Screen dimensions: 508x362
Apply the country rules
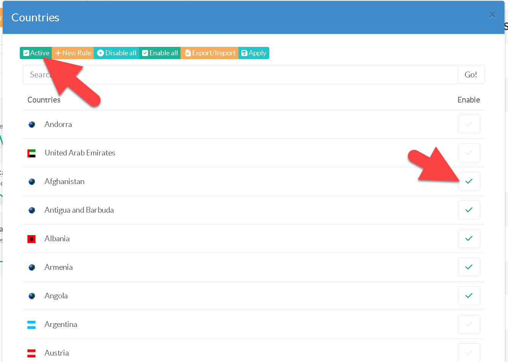tap(254, 53)
